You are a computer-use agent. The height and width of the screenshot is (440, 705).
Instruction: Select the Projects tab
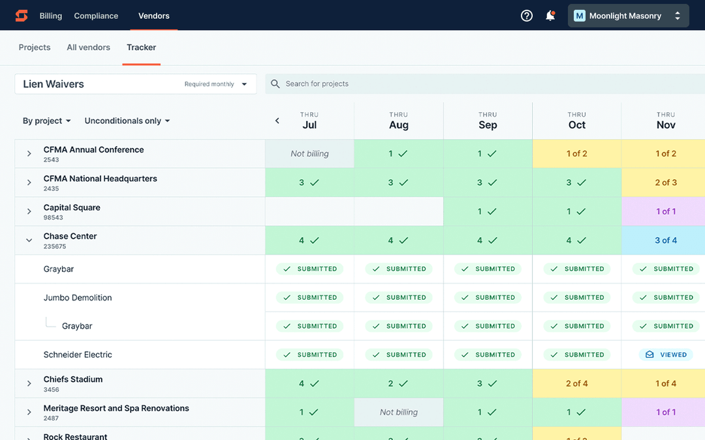pyautogui.click(x=34, y=47)
